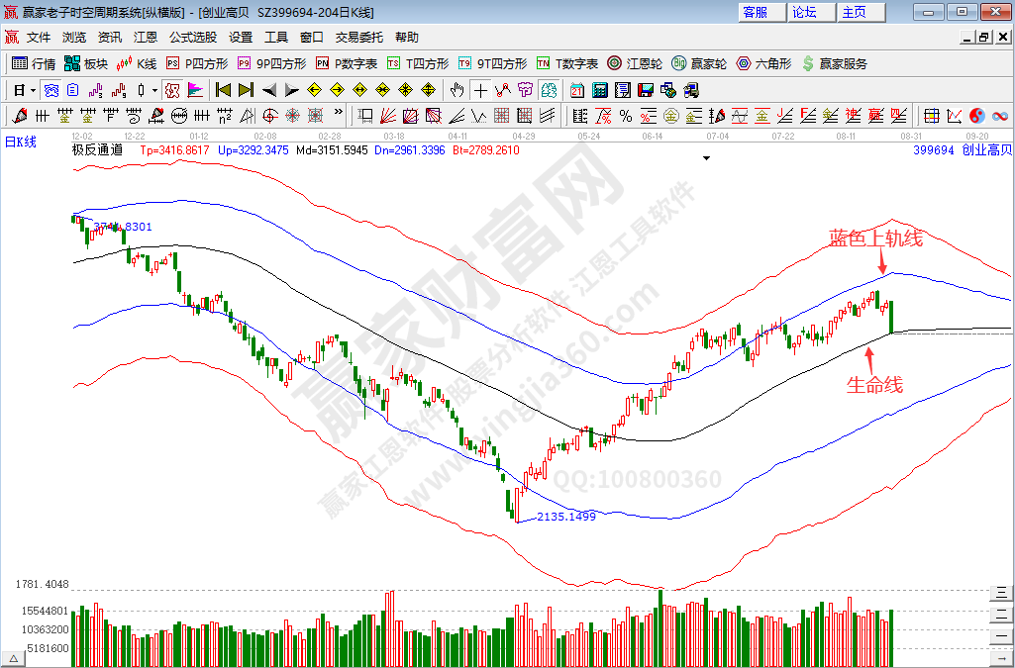This screenshot has width=1015, height=668.
Task: Jump to first bar with skip-back arrow
Action: pos(223,90)
